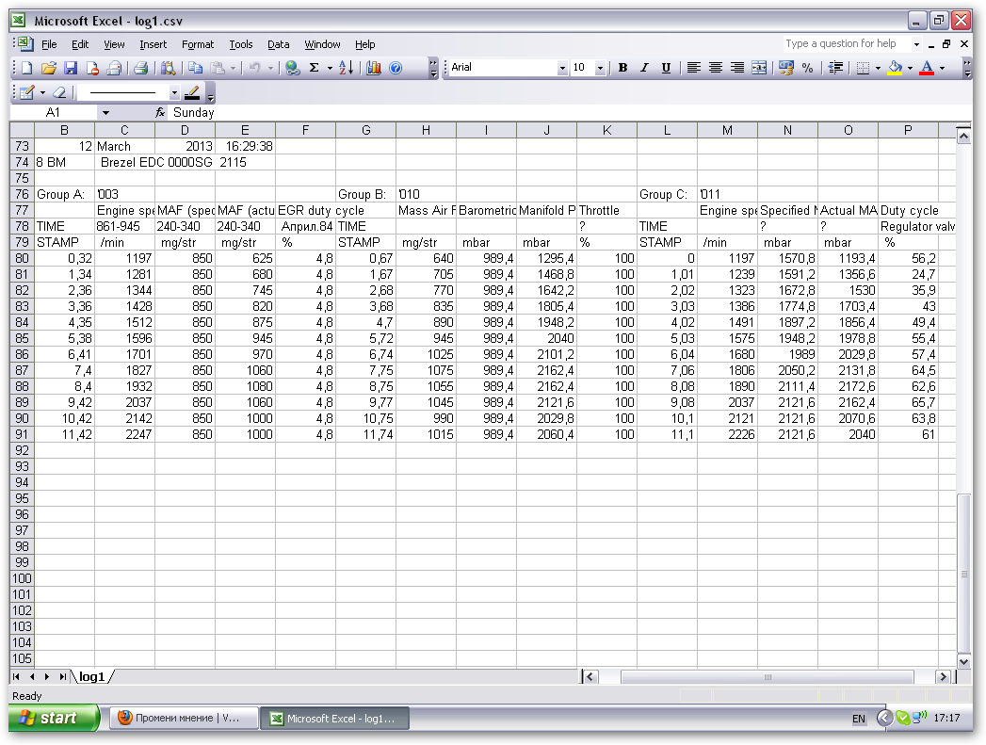
Task: Sort ascending with the A-Z icon
Action: click(346, 68)
